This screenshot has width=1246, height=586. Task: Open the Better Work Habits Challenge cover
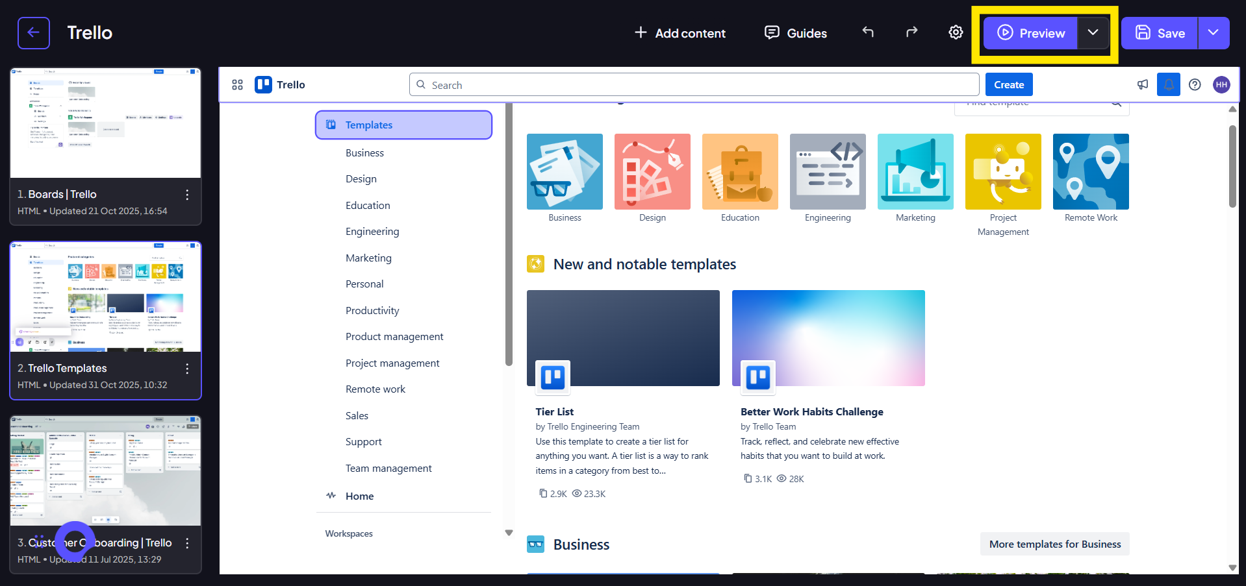(x=828, y=338)
